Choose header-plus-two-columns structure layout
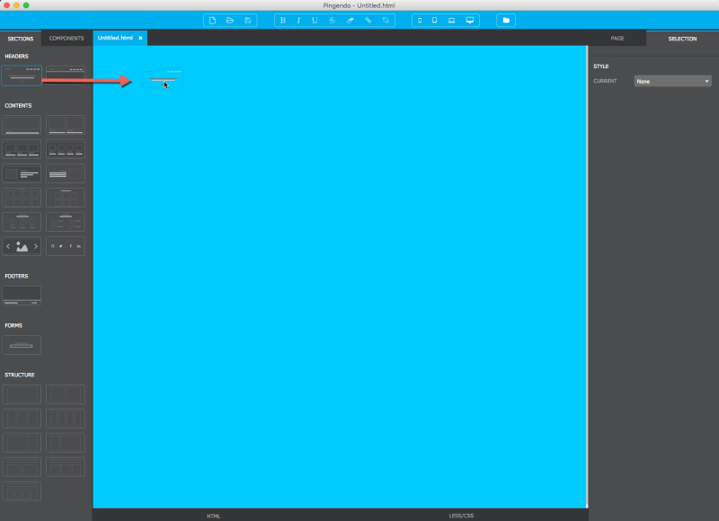This screenshot has height=521, width=719. [22, 467]
